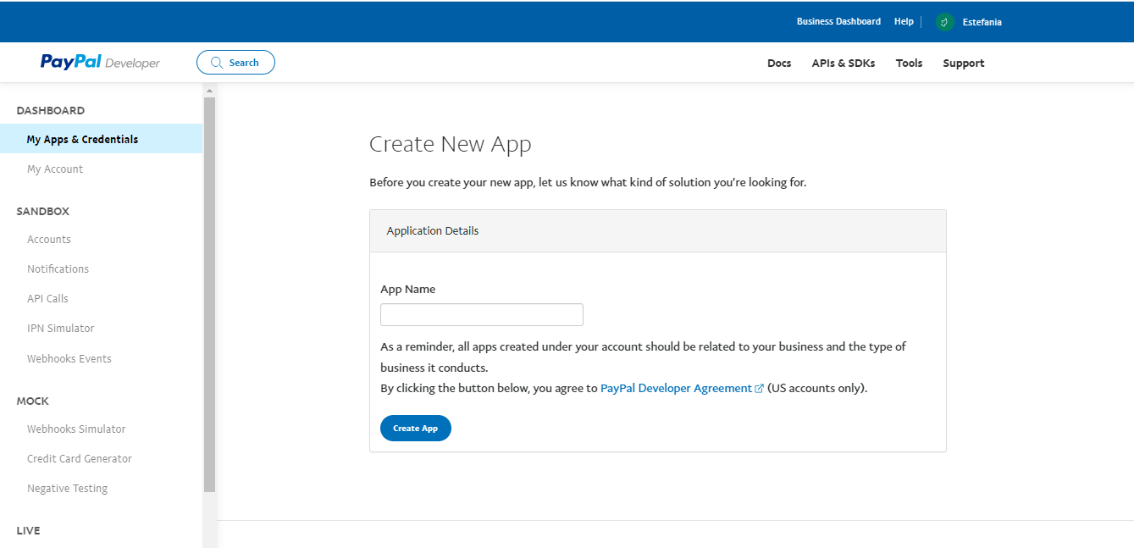Image resolution: width=1134 pixels, height=548 pixels.
Task: Open Sandbox Accounts
Action: 49,240
